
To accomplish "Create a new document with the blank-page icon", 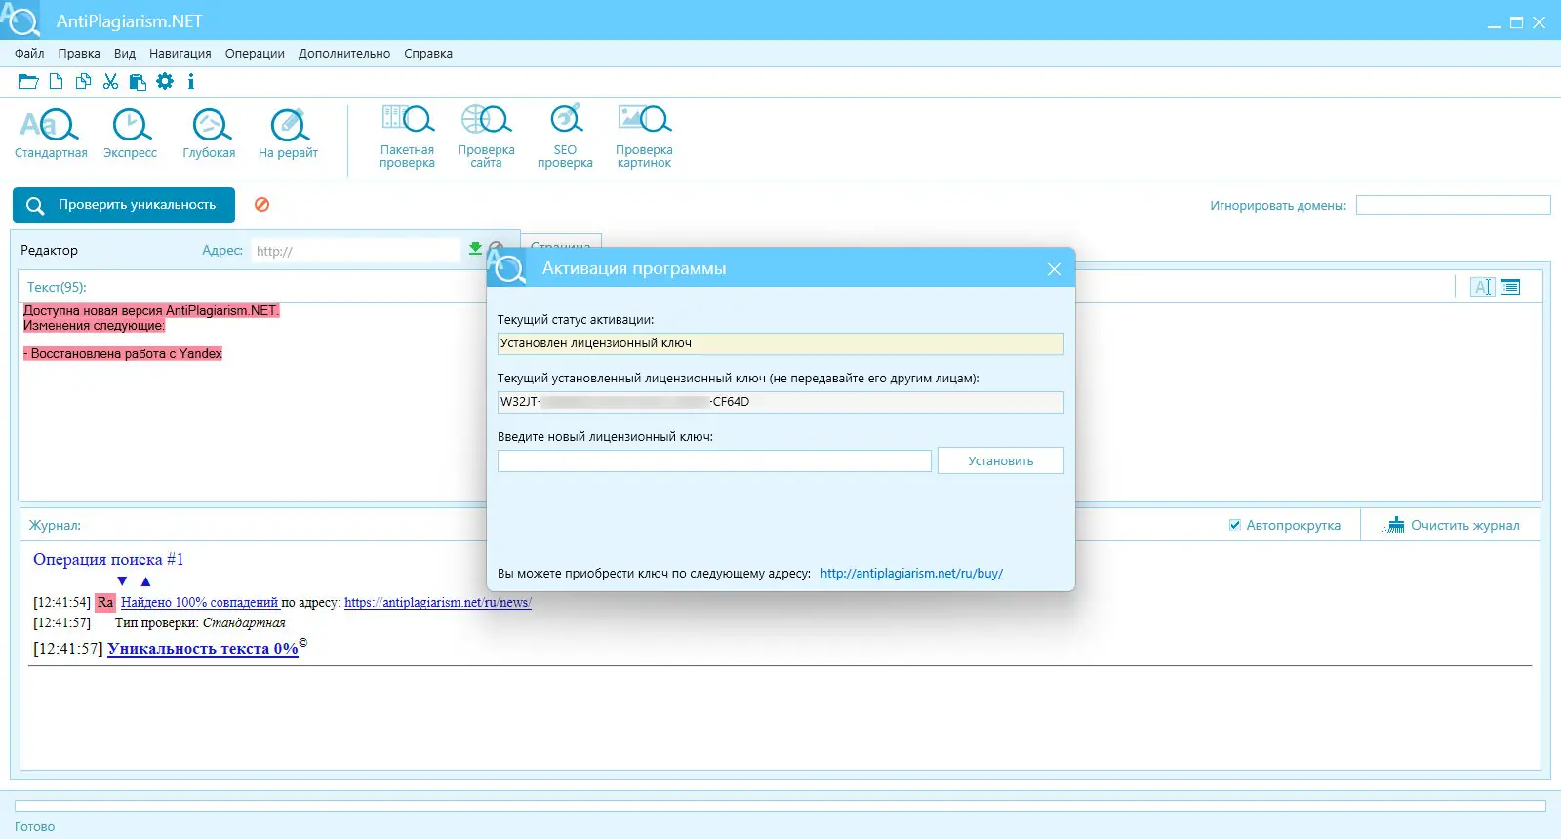I will coord(57,82).
